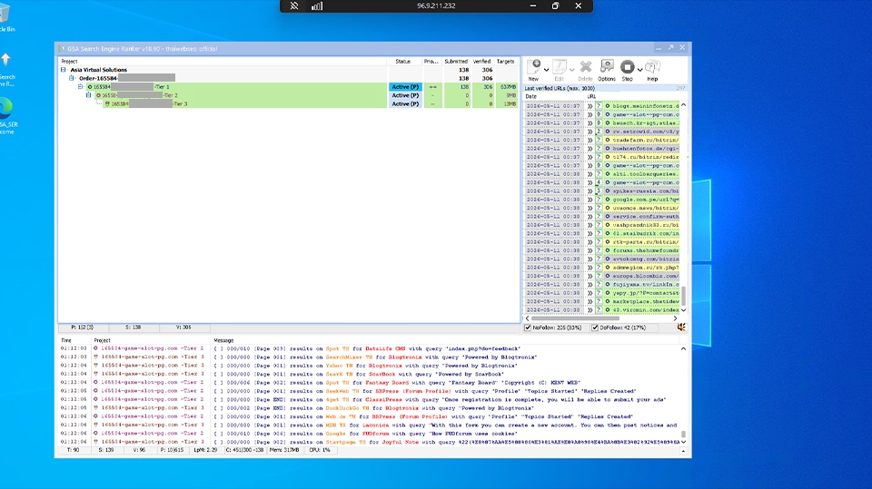Viewport: 872px width, 489px height.
Task: Click the left scroll arrow under the URL list
Action: 528,318
